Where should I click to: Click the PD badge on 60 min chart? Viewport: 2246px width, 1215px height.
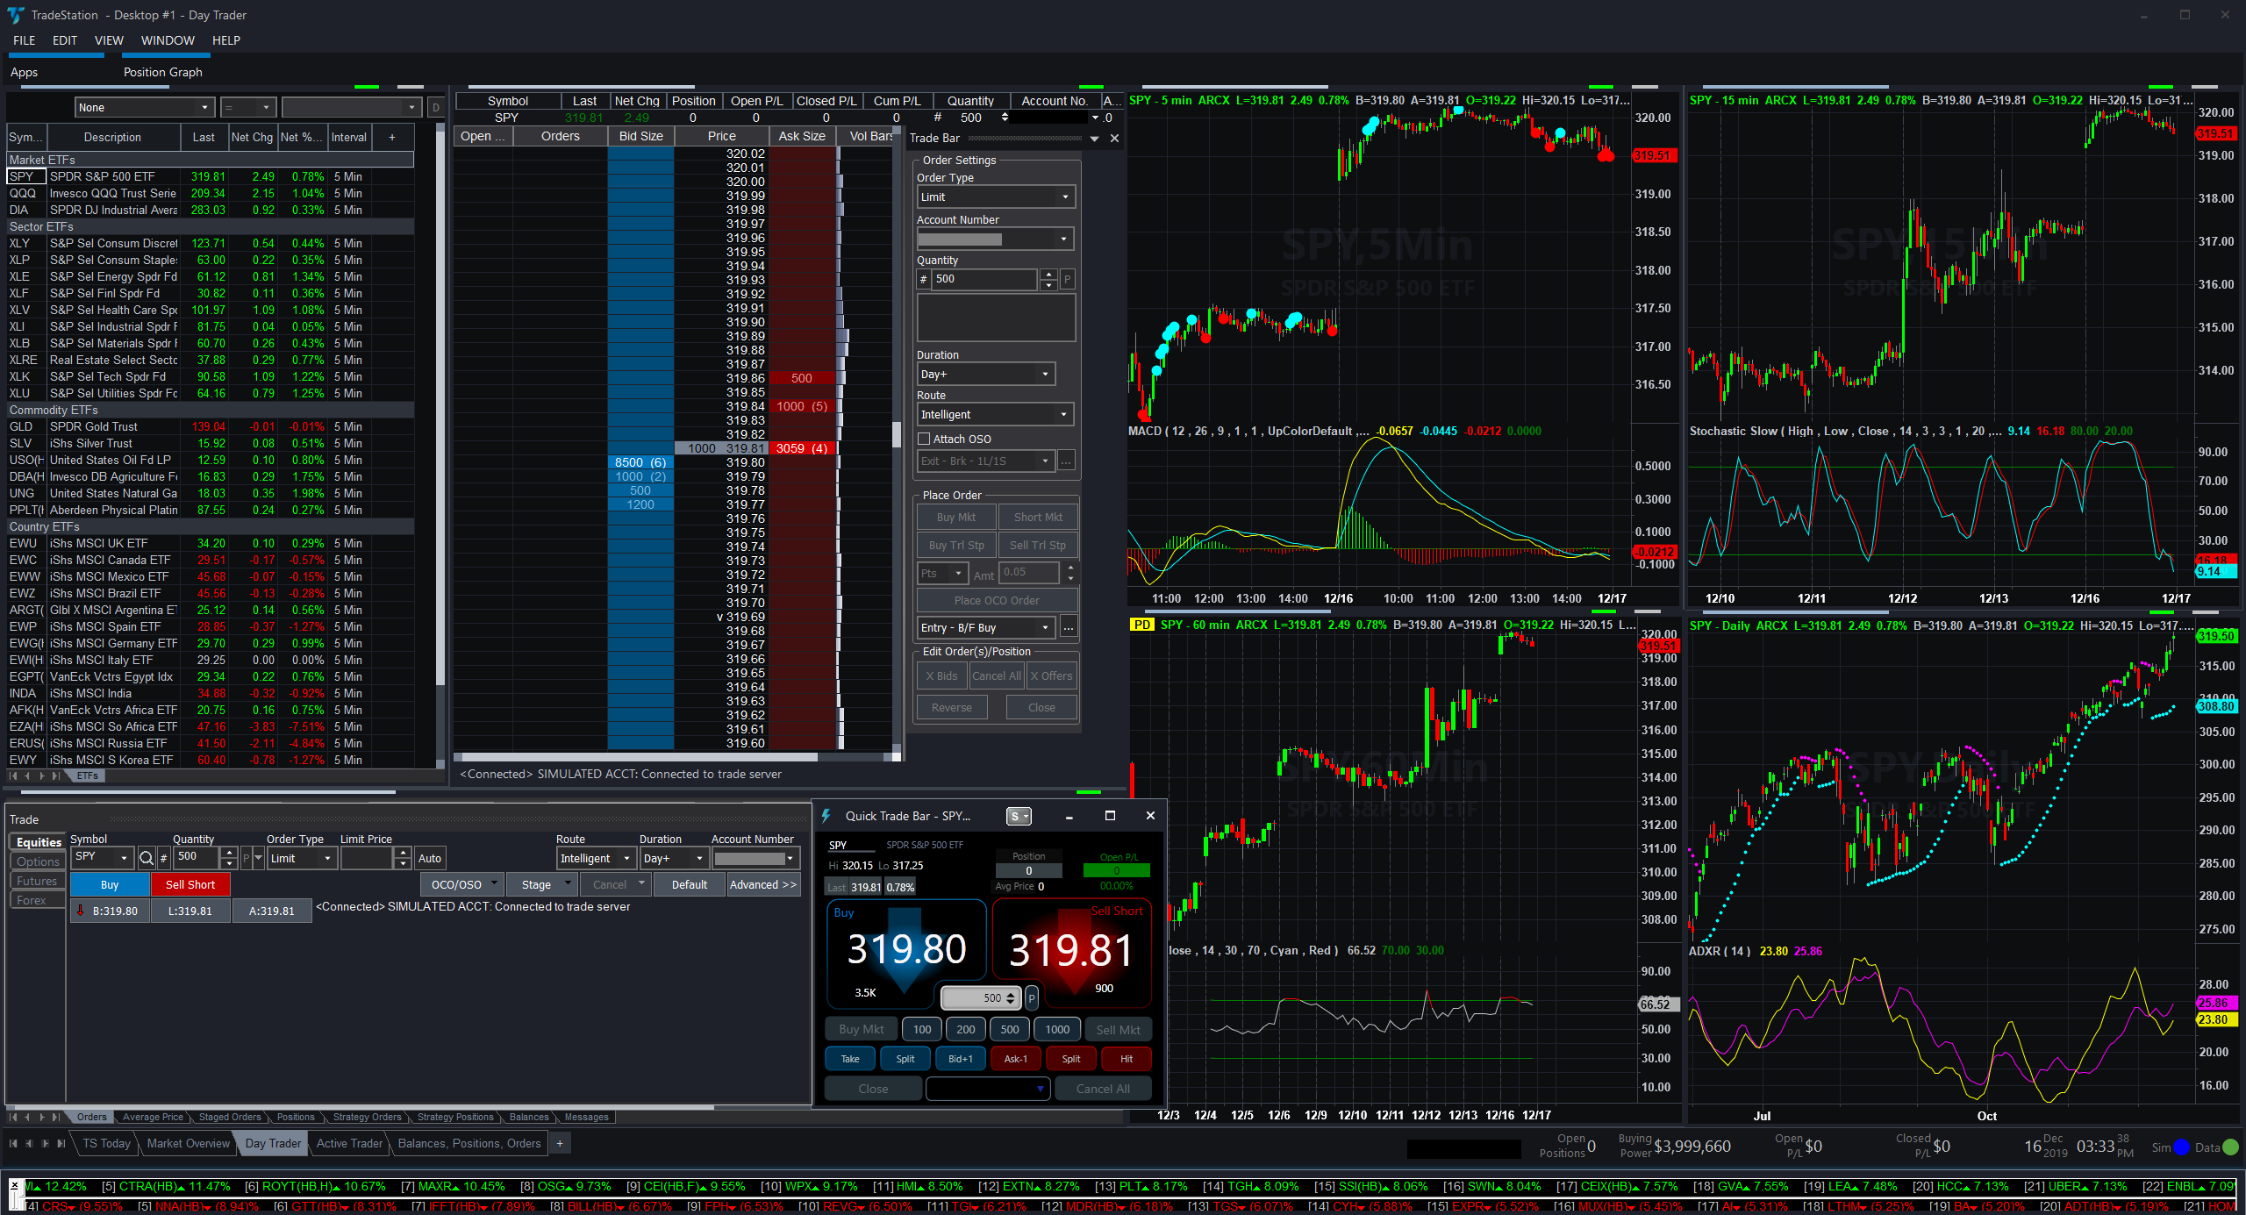point(1141,625)
